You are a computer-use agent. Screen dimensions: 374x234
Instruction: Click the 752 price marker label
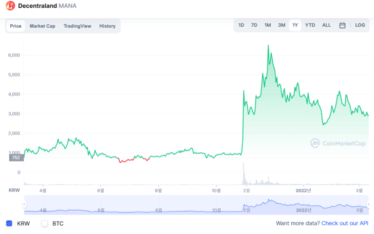(x=16, y=157)
